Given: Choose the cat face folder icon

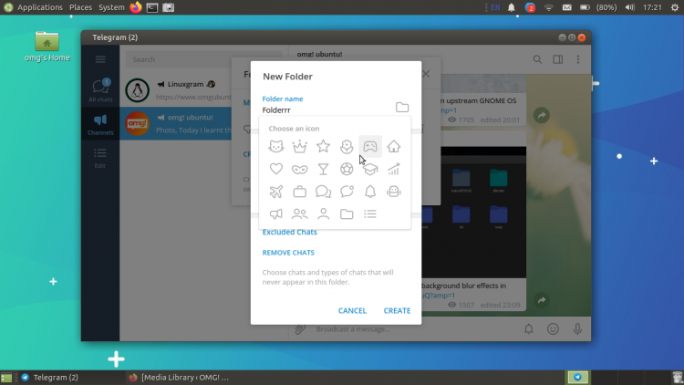Looking at the screenshot, I should coord(276,146).
